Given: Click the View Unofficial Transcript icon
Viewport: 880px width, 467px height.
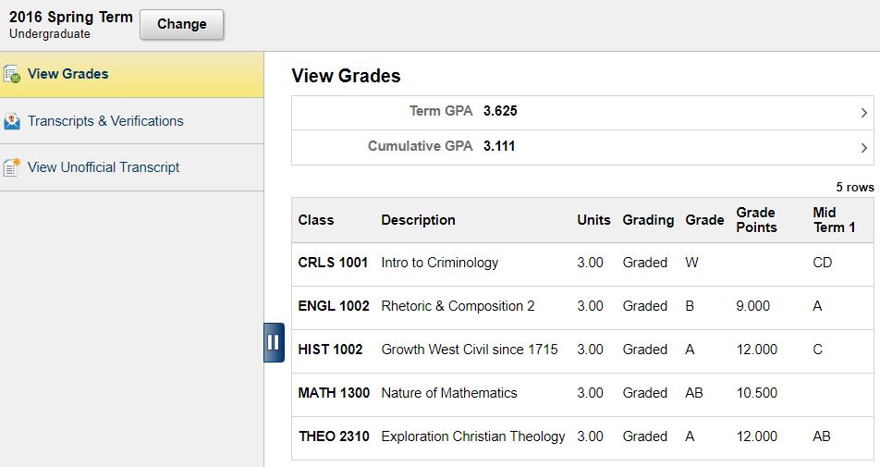Looking at the screenshot, I should click(12, 167).
